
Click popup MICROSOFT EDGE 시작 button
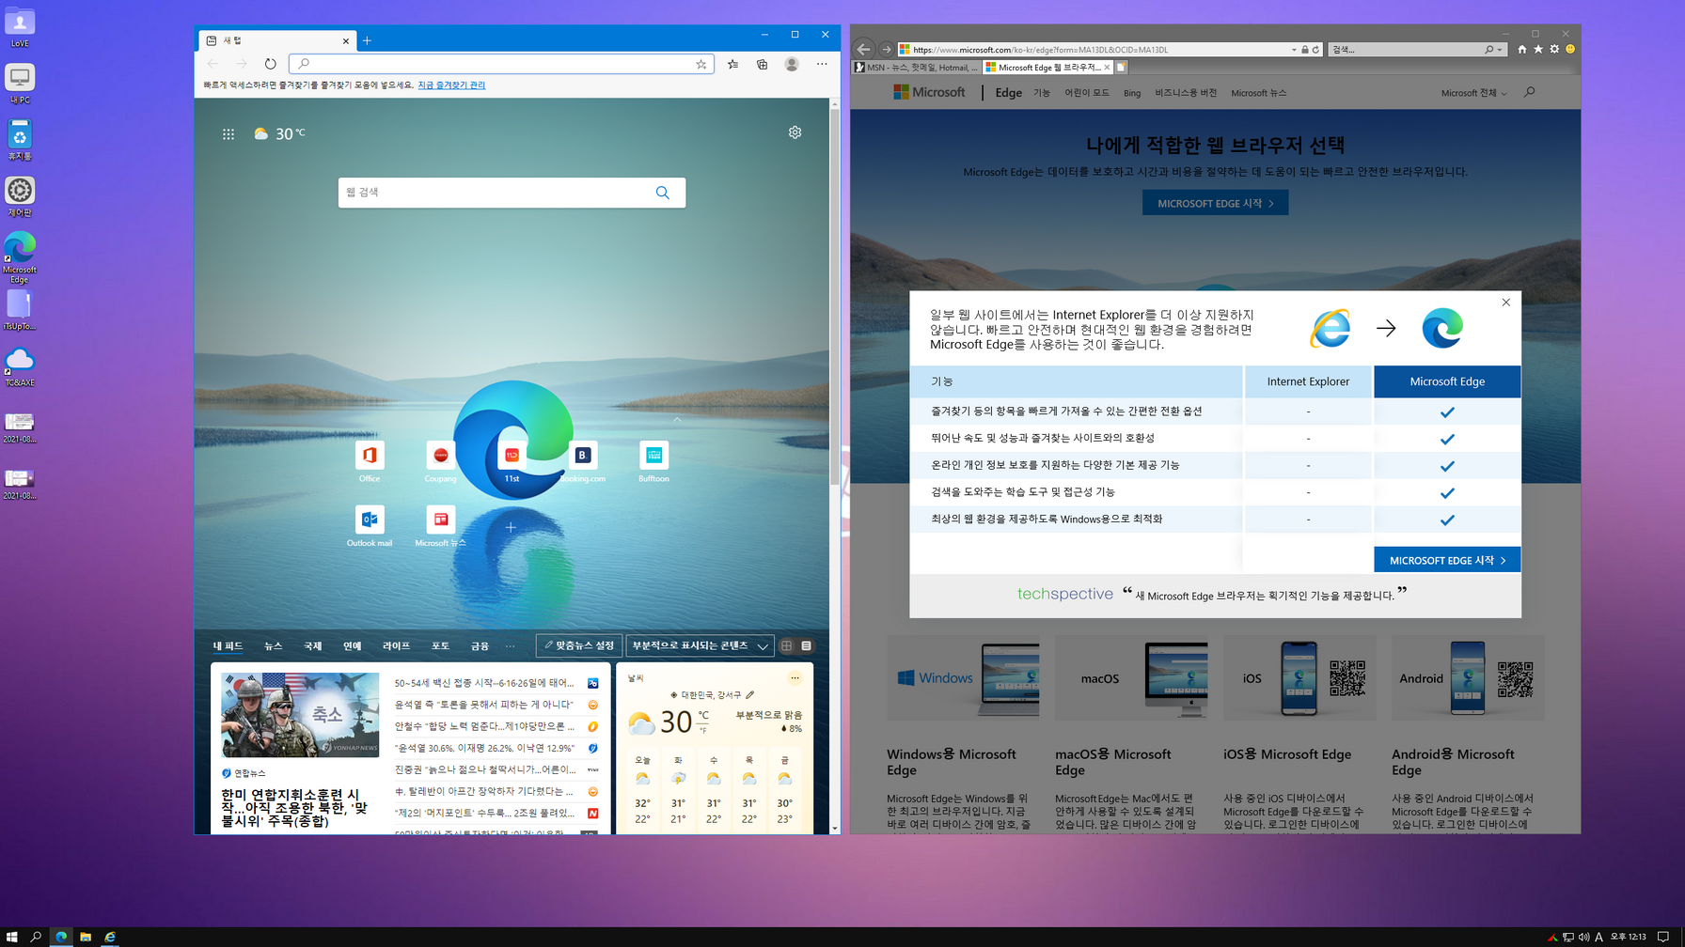(x=1446, y=560)
